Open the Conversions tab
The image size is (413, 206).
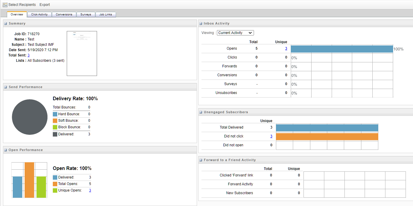point(64,14)
